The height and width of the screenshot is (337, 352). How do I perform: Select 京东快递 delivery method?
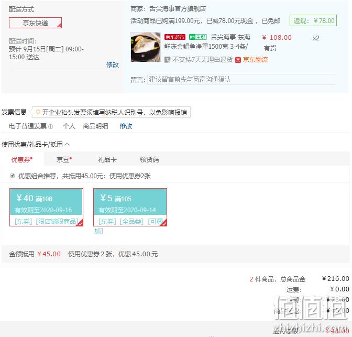[x=35, y=23]
